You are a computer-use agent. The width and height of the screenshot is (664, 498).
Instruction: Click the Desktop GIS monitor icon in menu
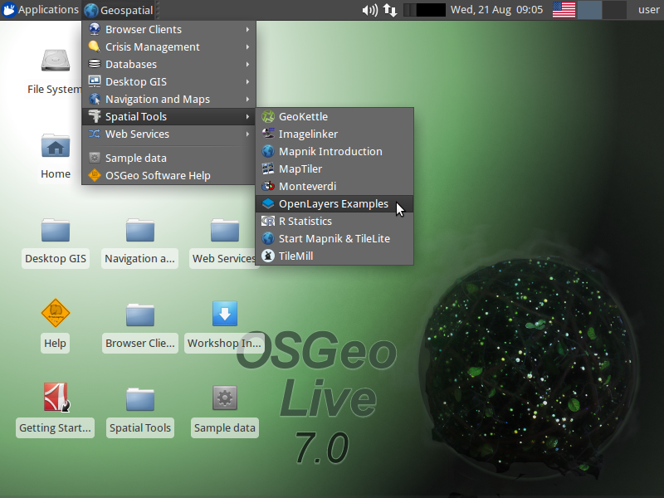[x=95, y=81]
